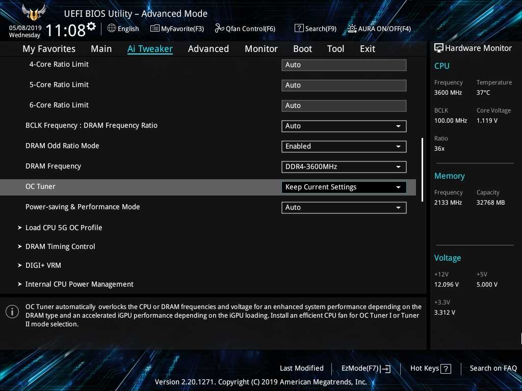
Task: Go to the Boot tab
Action: pos(302,49)
